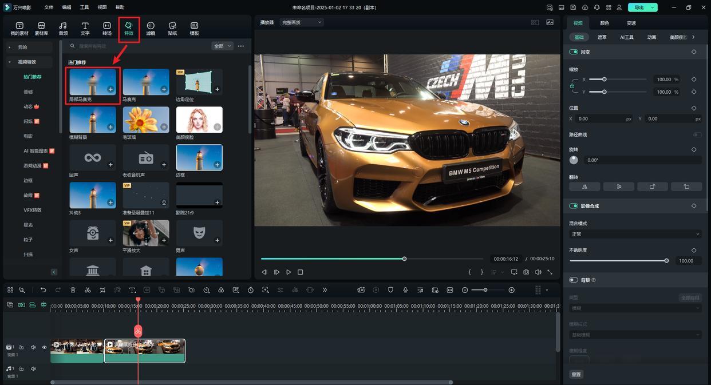Open the 文字 titles tab

[85, 29]
